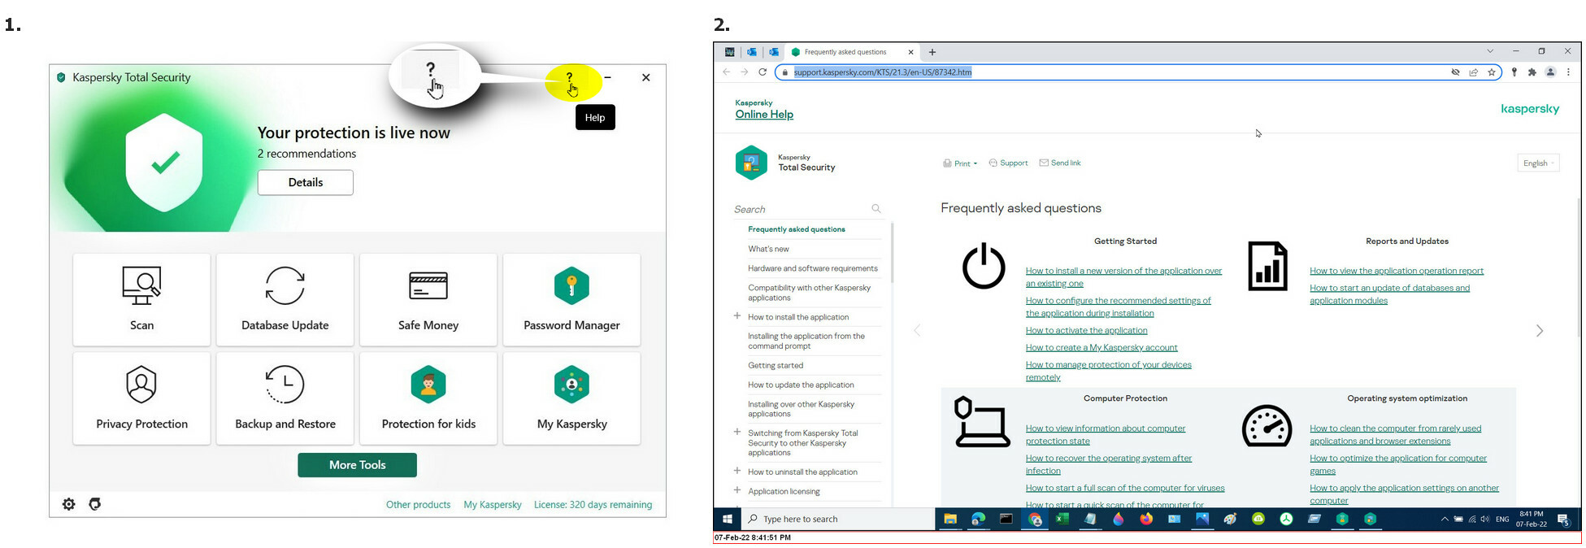Open the My Kaspersky footer link

[493, 505]
